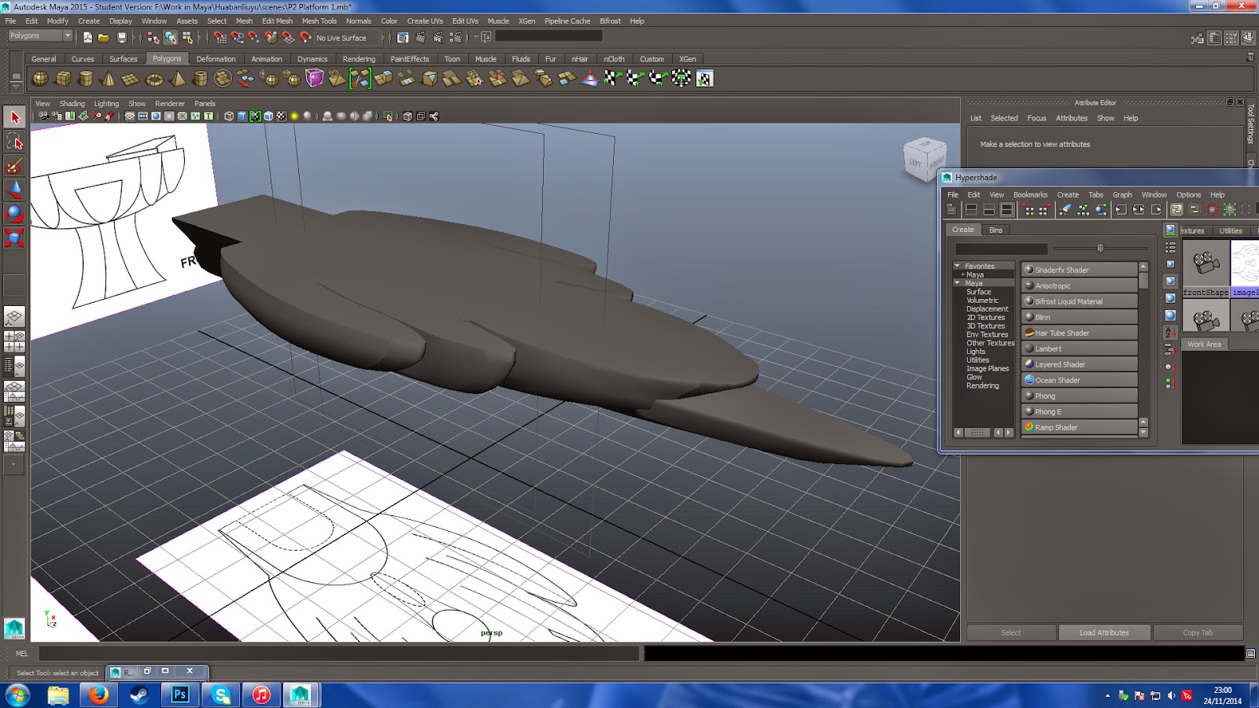Click the Load Attributes button

(1104, 632)
